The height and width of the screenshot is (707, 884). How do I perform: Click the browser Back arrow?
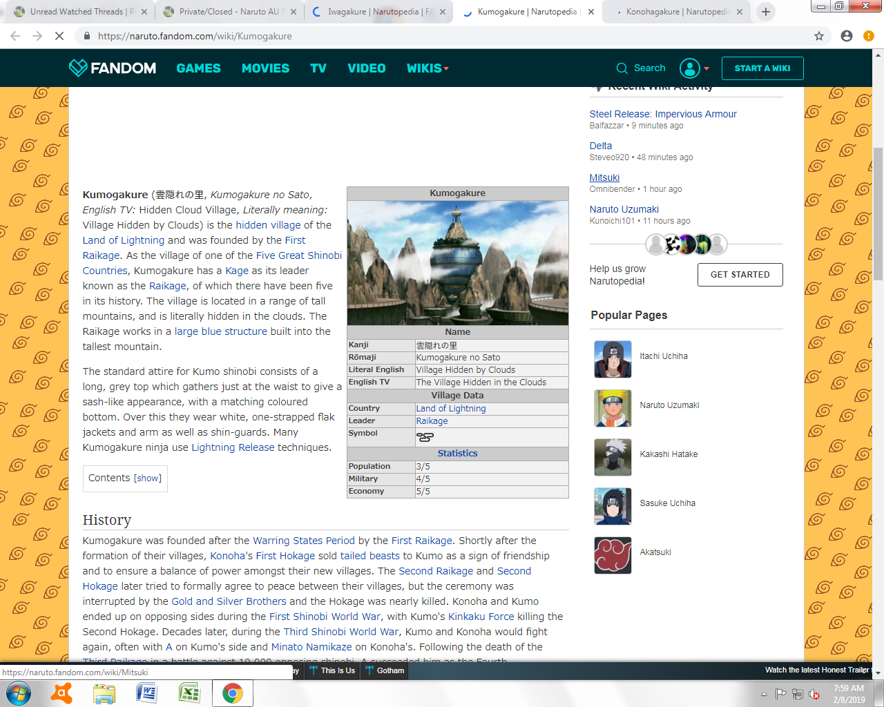[15, 36]
